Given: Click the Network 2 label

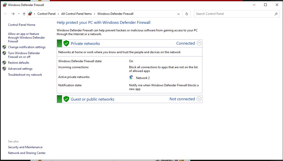Looking at the screenshot, I should click(143, 78).
